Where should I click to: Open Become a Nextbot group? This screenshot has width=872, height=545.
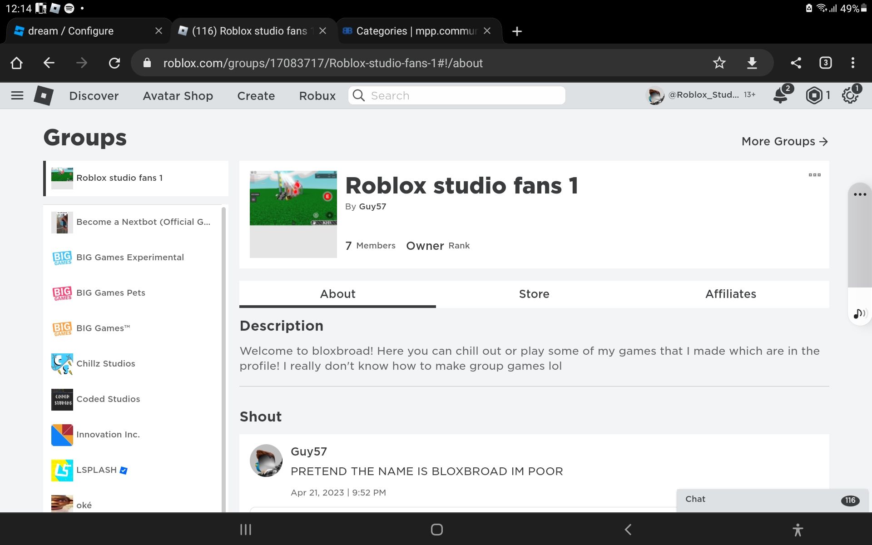click(x=133, y=222)
